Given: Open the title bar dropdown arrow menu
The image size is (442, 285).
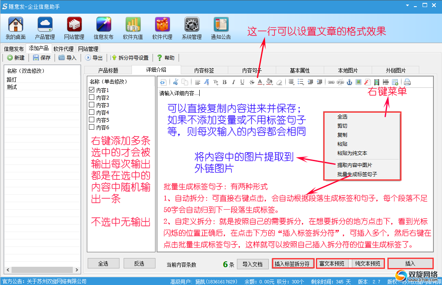Looking at the screenshot, I should click(407, 5).
